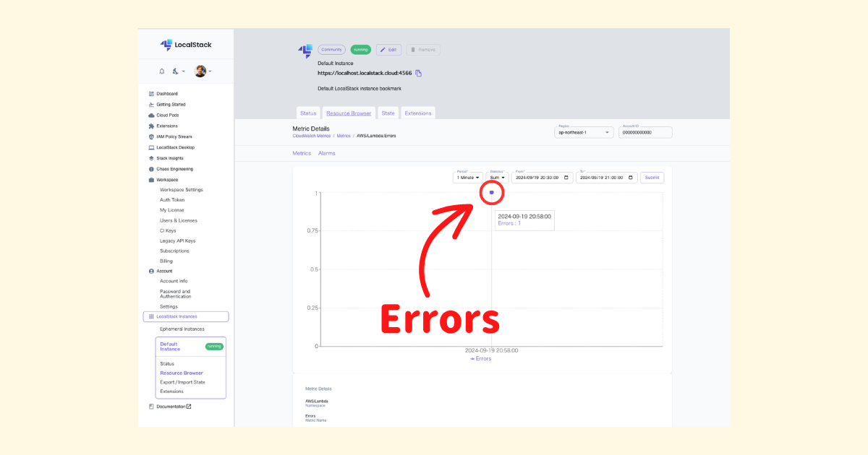Click the Getting Started plane icon

[151, 105]
